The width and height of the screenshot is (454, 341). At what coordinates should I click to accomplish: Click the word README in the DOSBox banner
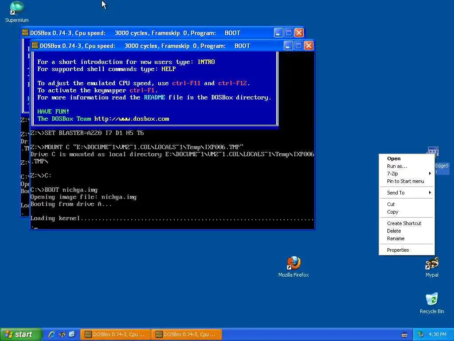coord(155,97)
